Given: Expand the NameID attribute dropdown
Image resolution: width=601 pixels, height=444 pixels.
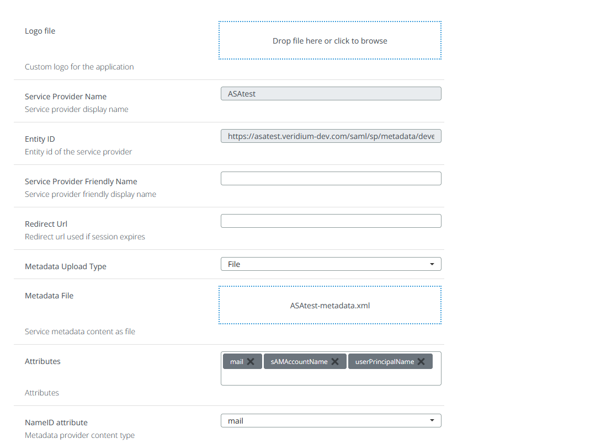Looking at the screenshot, I should click(x=331, y=421).
